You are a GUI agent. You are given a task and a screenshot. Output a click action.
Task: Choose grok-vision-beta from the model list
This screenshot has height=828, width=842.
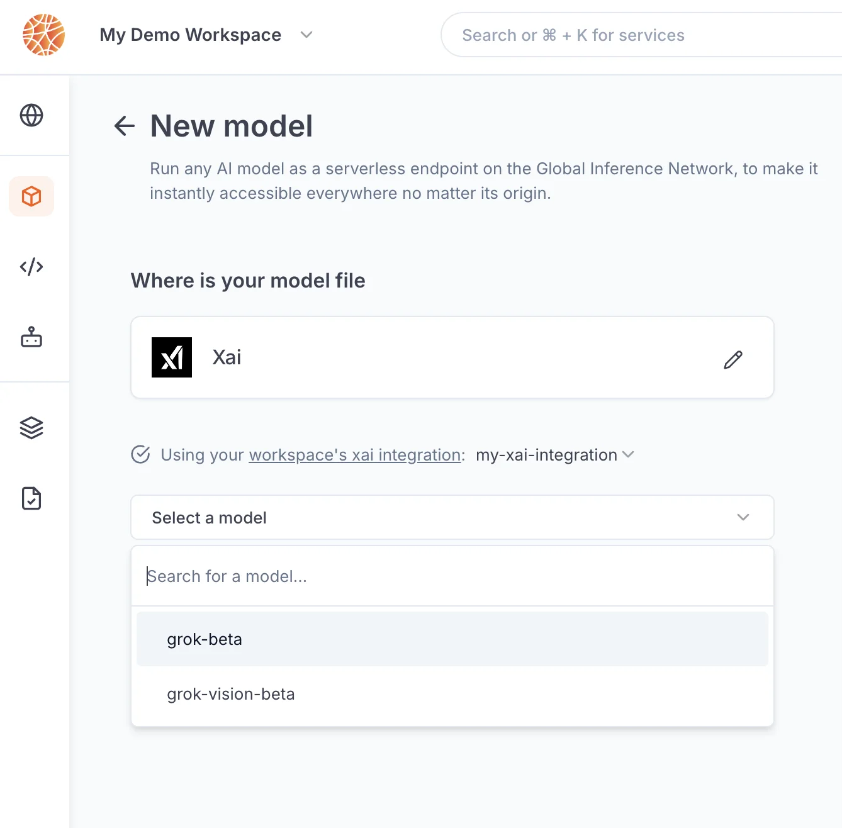(452, 694)
